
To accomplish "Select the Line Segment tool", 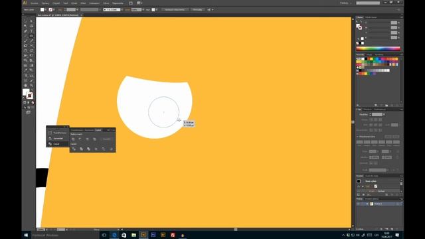I will pos(25,36).
